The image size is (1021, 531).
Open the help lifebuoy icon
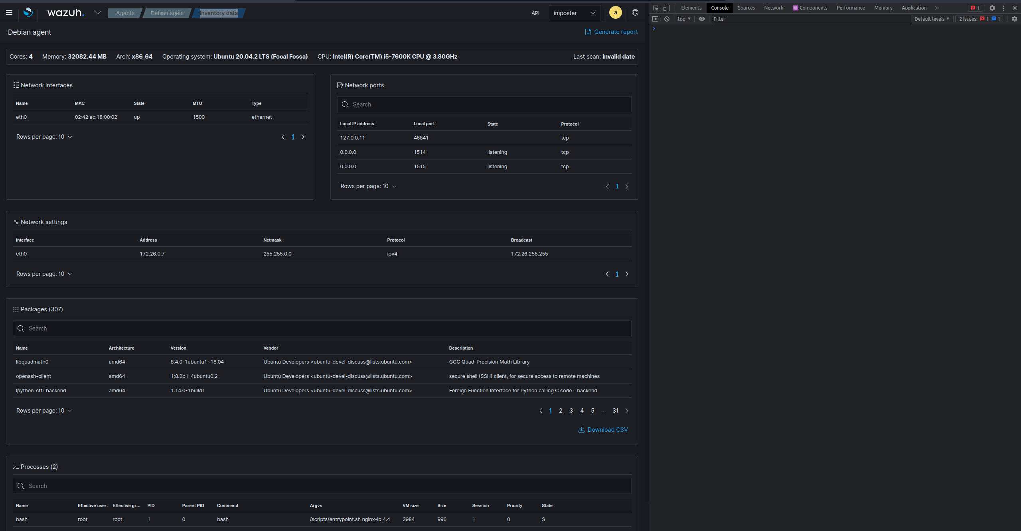634,12
